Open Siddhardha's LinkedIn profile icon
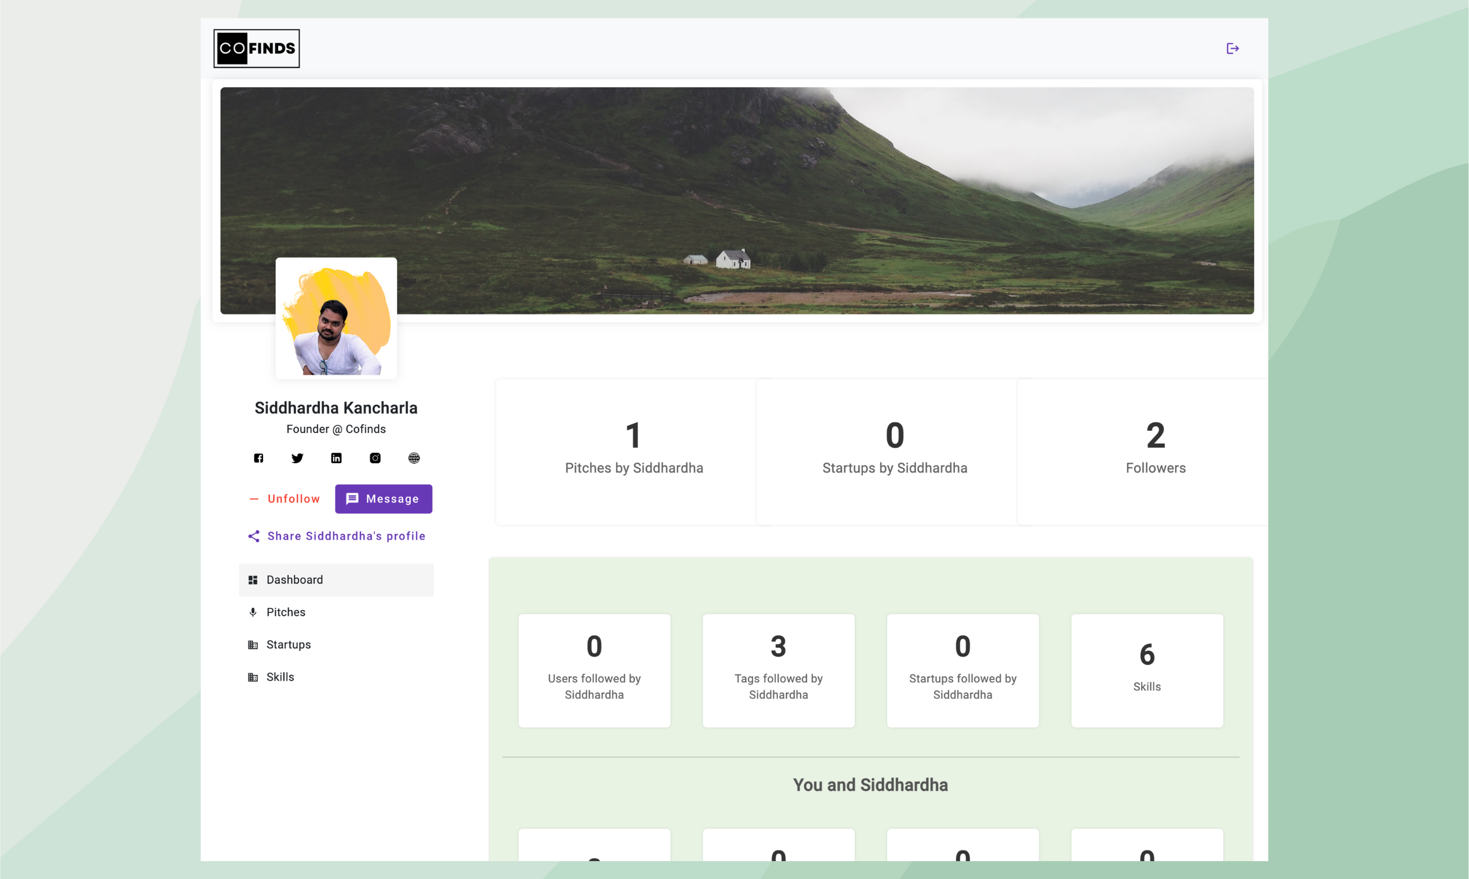This screenshot has height=879, width=1469. pyautogui.click(x=337, y=458)
